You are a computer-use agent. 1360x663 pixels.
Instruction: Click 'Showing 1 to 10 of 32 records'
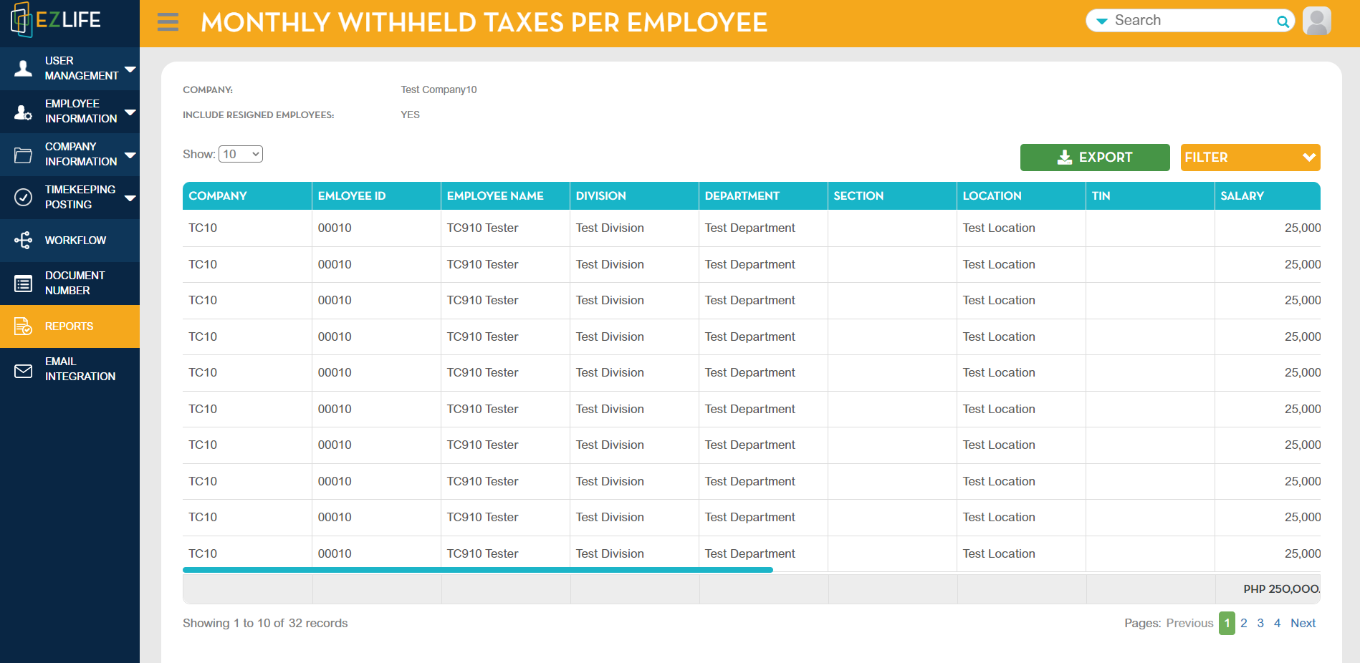265,623
